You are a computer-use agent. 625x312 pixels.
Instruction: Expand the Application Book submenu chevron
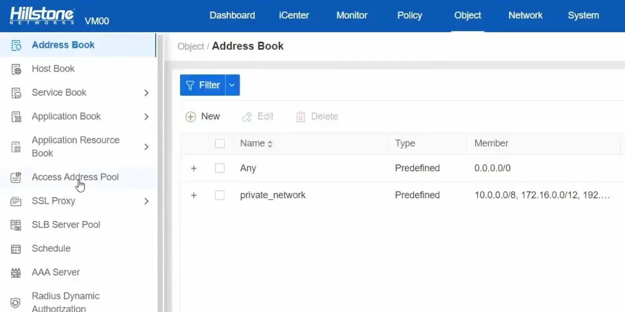click(x=146, y=117)
